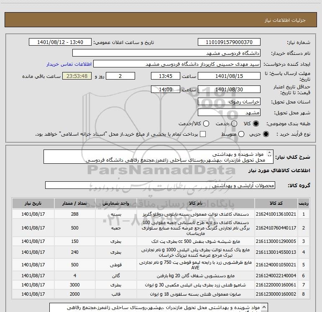This screenshot has width=322, height=312.
Task: Open the اطلاعات تماس خریدار link
Action: 69,64
